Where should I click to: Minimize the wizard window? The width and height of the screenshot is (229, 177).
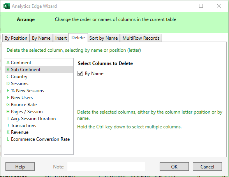(x=183, y=6)
